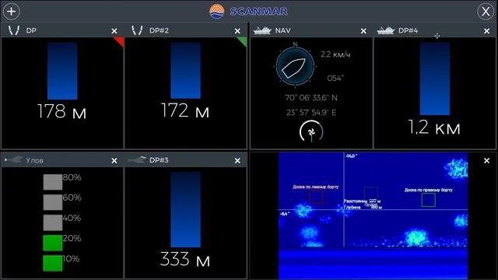Click the green 20% catch indicator

[53, 243]
